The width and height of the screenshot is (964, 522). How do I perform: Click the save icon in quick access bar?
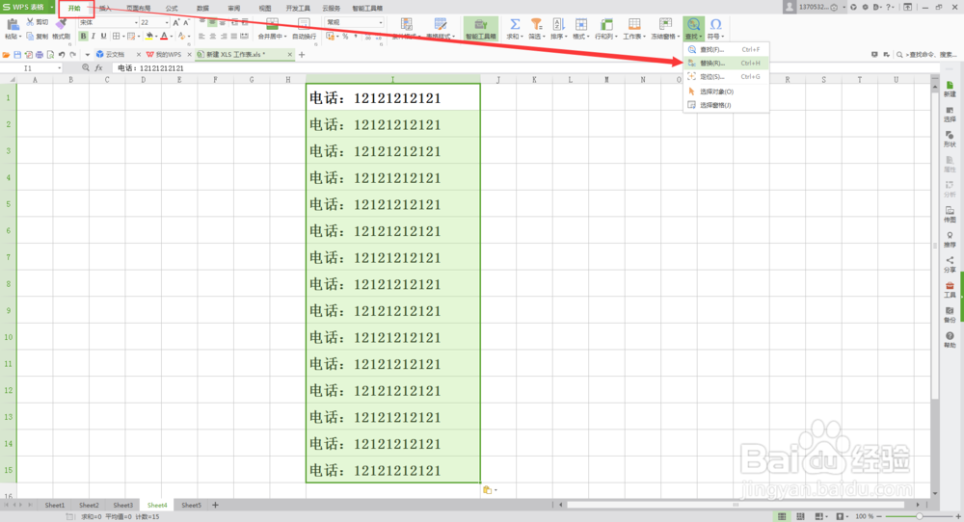point(17,55)
